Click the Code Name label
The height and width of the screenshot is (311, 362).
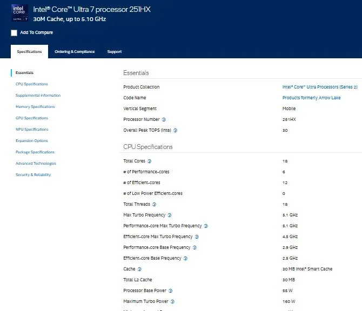(135, 98)
